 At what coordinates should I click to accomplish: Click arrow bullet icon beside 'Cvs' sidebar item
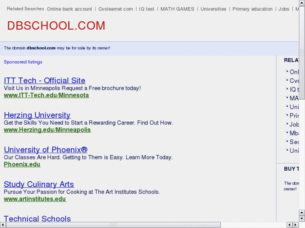coord(287,80)
